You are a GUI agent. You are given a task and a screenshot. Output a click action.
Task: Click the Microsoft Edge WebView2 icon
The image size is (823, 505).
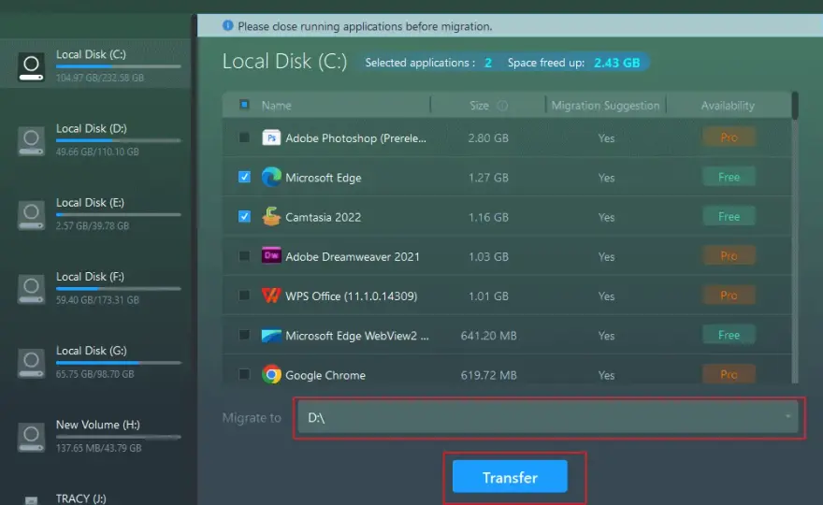point(271,336)
